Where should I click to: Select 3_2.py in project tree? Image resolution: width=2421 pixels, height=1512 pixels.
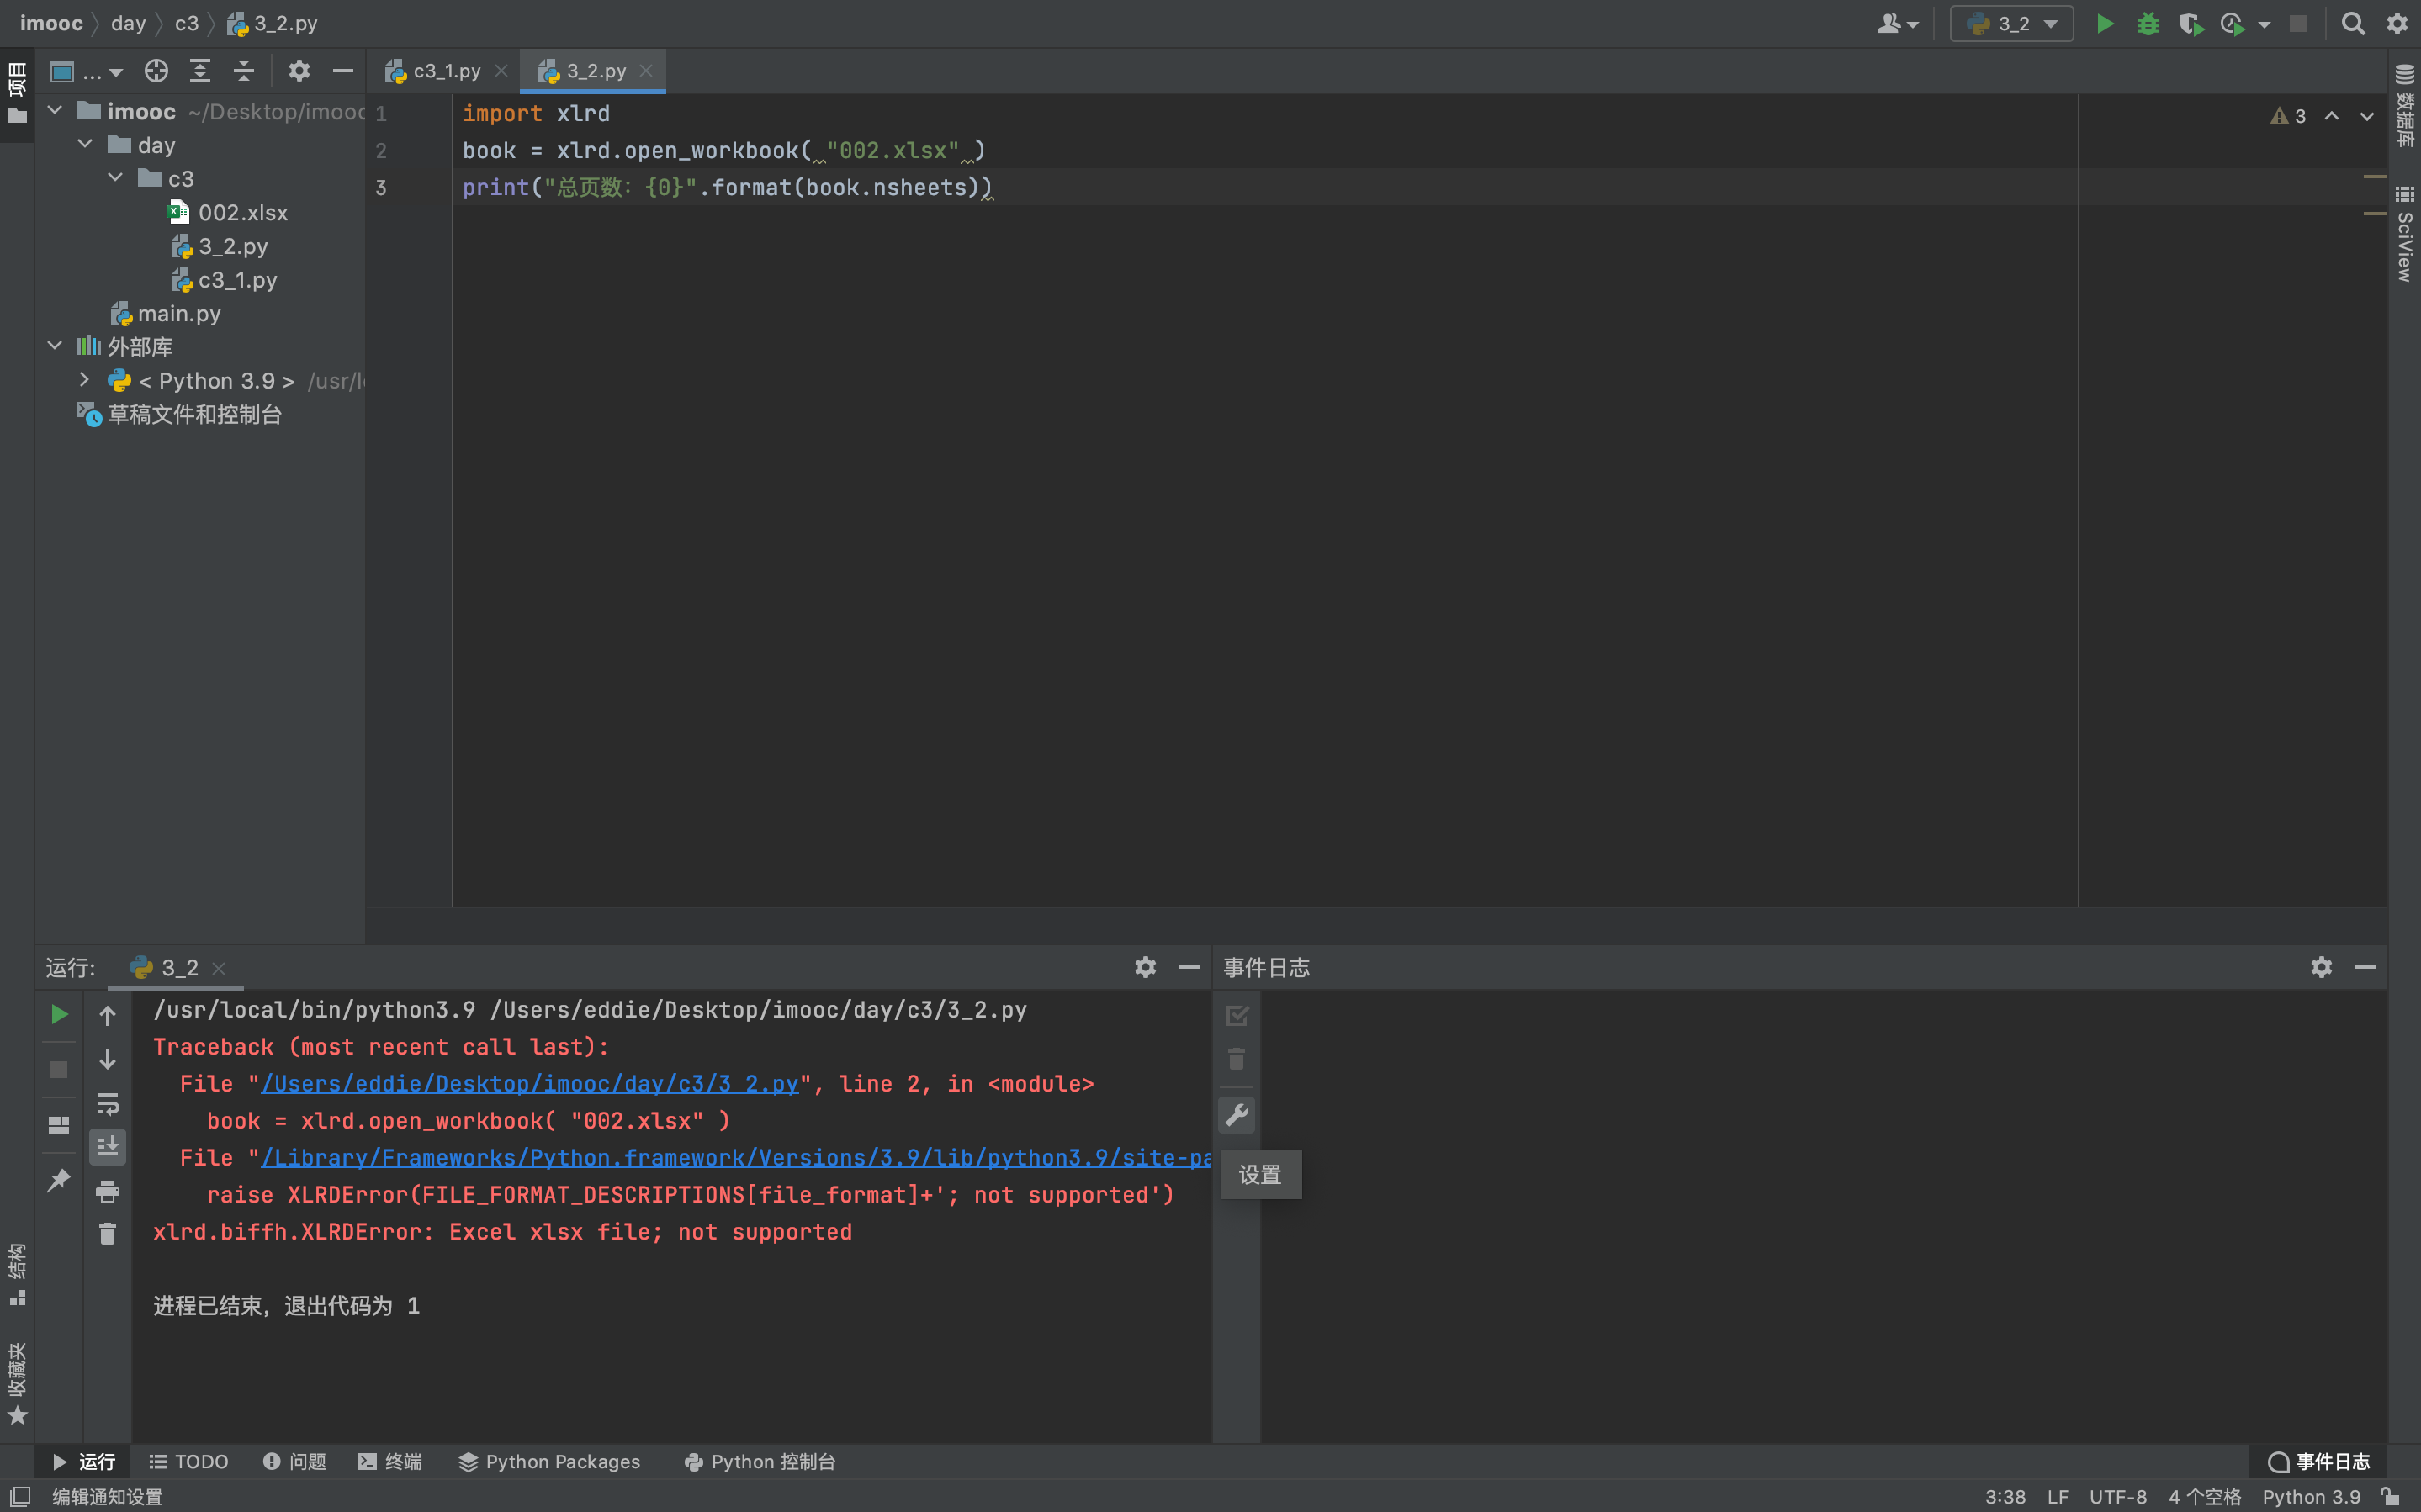click(219, 246)
